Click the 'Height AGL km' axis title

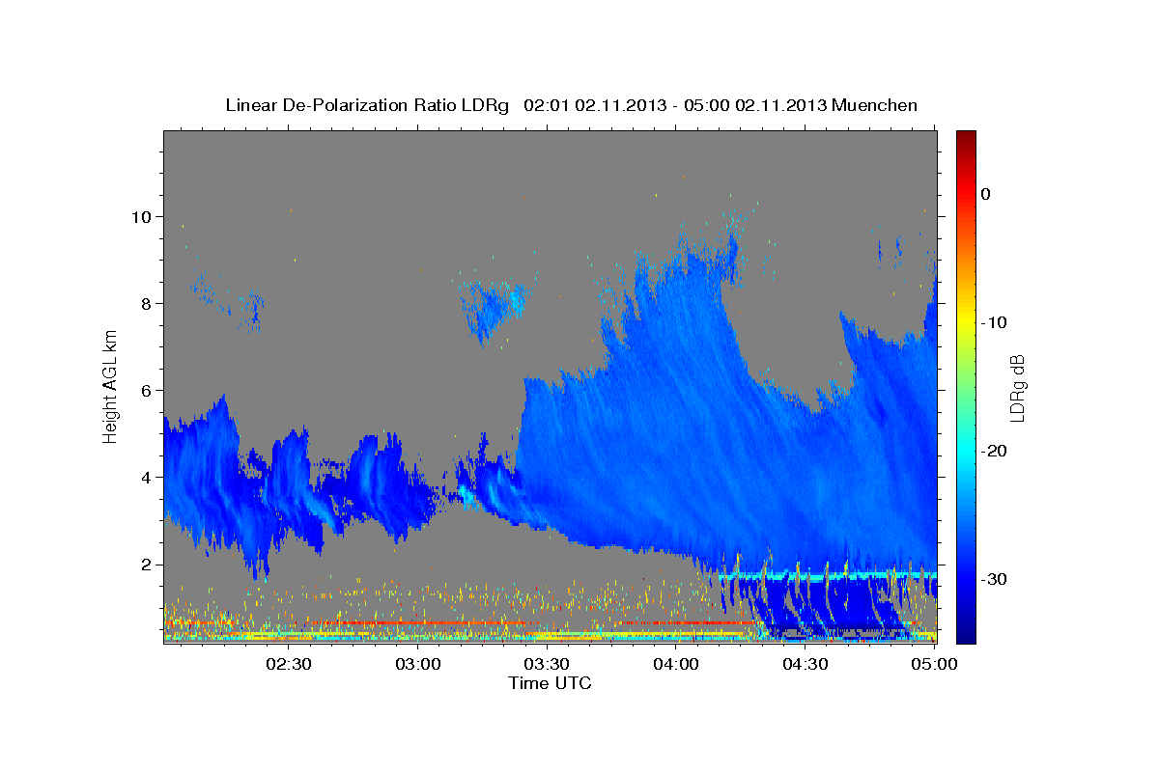[111, 386]
